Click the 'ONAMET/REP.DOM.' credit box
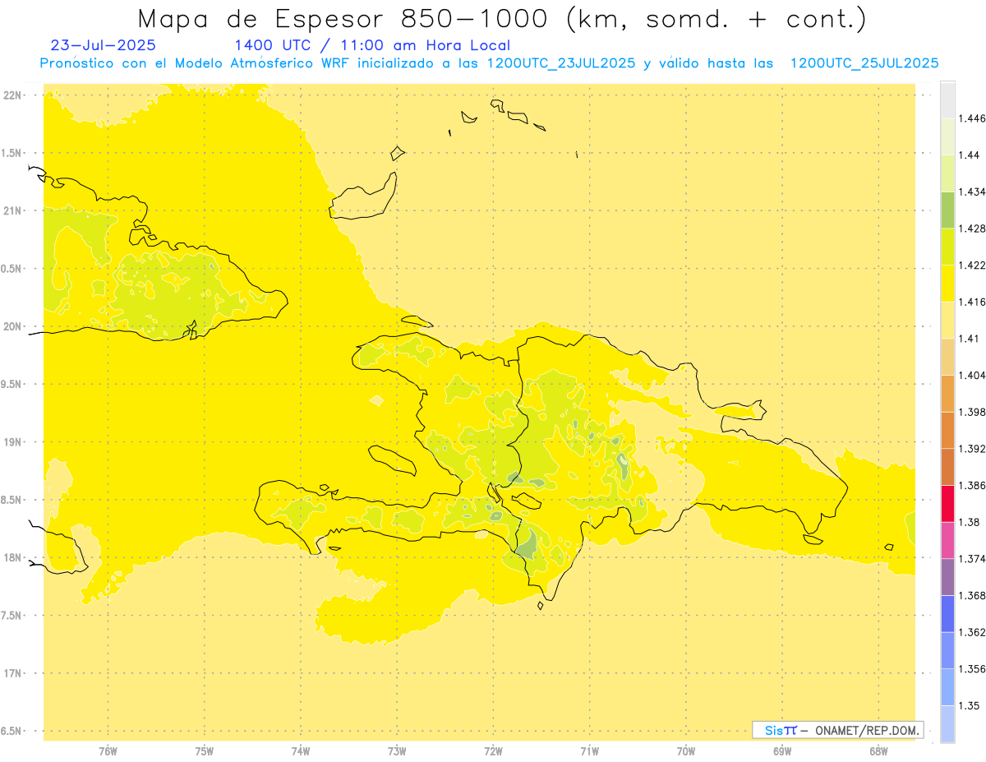 pyautogui.click(x=838, y=730)
